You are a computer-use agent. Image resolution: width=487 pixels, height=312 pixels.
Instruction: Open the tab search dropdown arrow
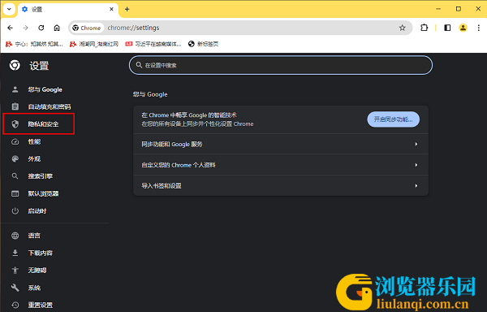[x=9, y=9]
